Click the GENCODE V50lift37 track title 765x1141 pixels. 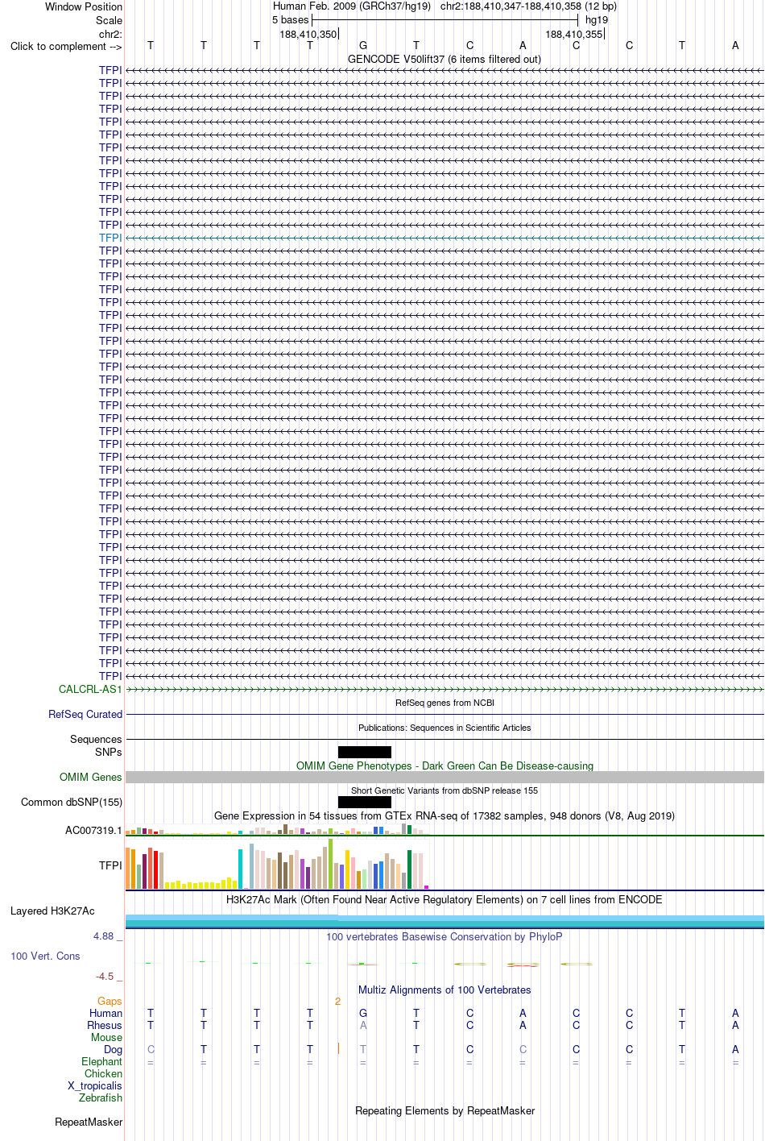click(445, 59)
